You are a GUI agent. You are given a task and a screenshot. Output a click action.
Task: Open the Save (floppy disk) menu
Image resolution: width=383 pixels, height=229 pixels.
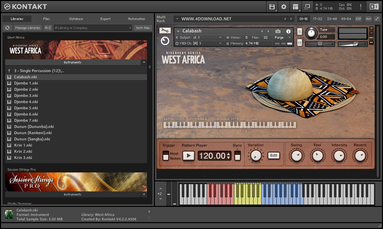coord(272,7)
